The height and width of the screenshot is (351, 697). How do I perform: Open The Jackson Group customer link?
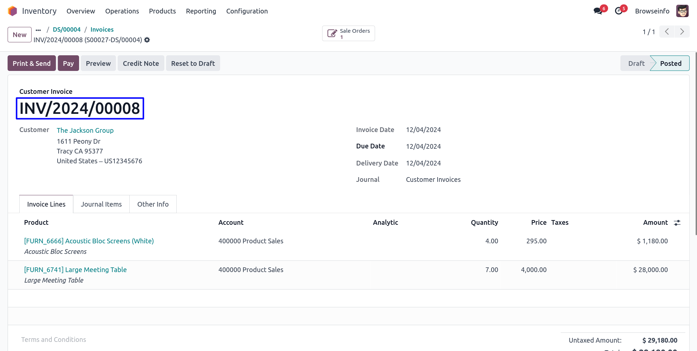pyautogui.click(x=85, y=130)
